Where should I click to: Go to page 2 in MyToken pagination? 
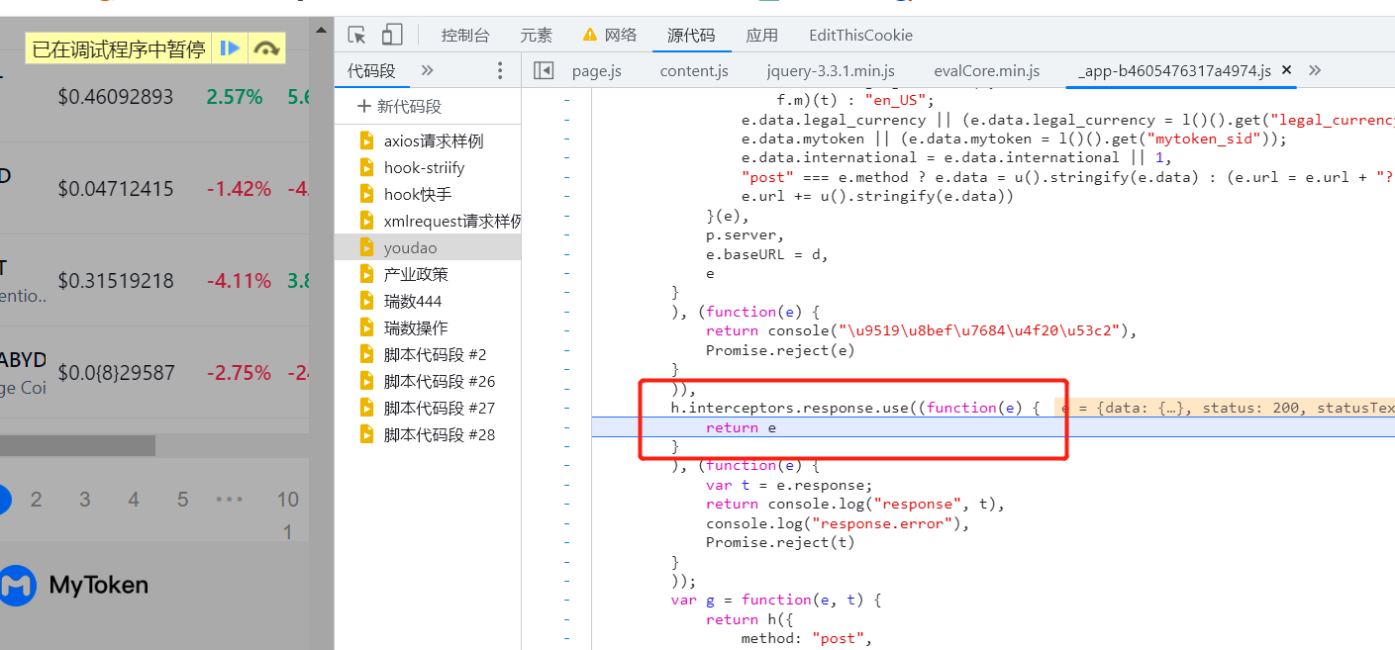click(x=37, y=500)
